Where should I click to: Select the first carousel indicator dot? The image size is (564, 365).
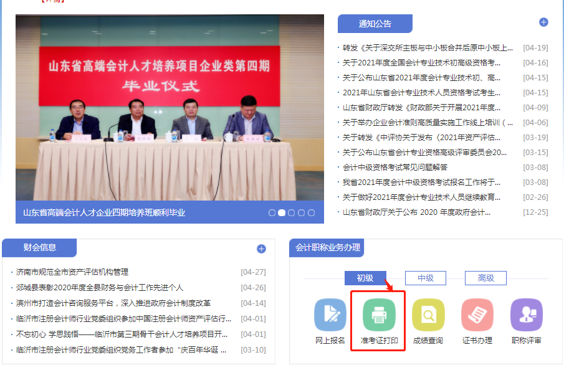pos(272,212)
